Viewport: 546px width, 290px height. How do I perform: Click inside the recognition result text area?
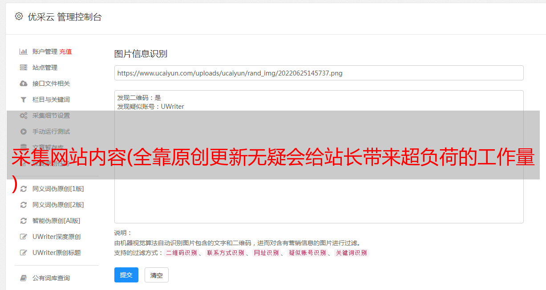click(x=319, y=156)
